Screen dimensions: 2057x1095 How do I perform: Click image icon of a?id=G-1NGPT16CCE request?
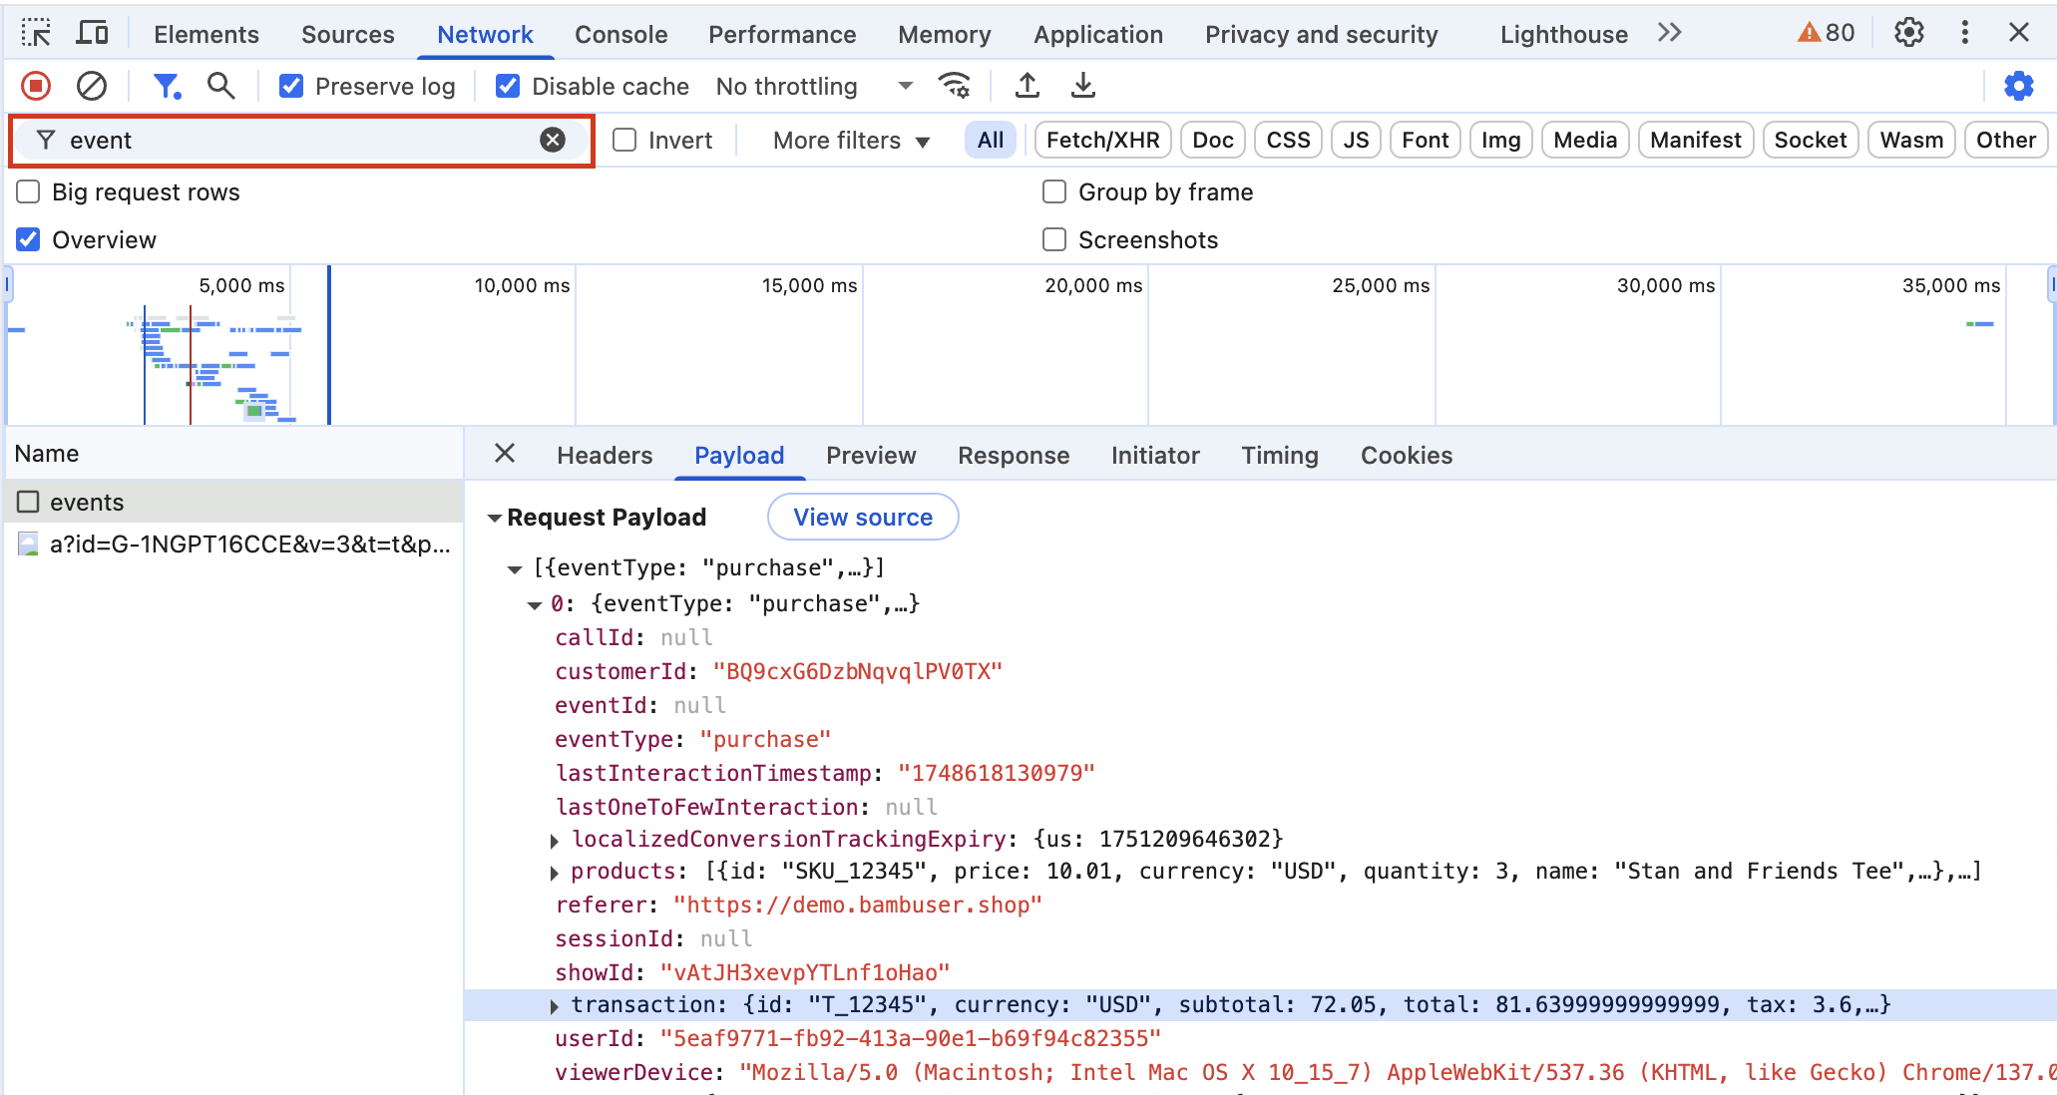28,545
